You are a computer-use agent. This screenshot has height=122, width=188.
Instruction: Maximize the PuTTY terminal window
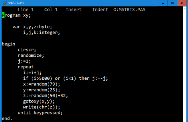click(x=172, y=3)
